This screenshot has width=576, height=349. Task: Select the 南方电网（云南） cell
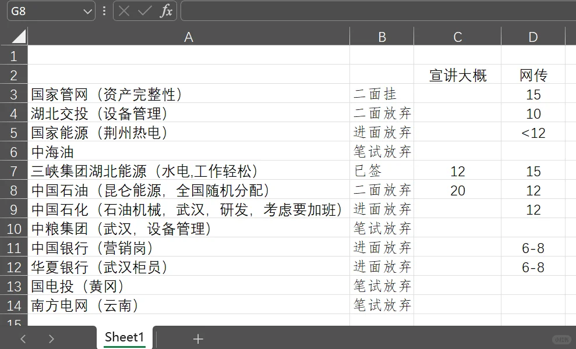pyautogui.click(x=188, y=305)
